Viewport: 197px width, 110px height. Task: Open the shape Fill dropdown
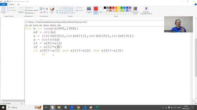pos(80,10)
